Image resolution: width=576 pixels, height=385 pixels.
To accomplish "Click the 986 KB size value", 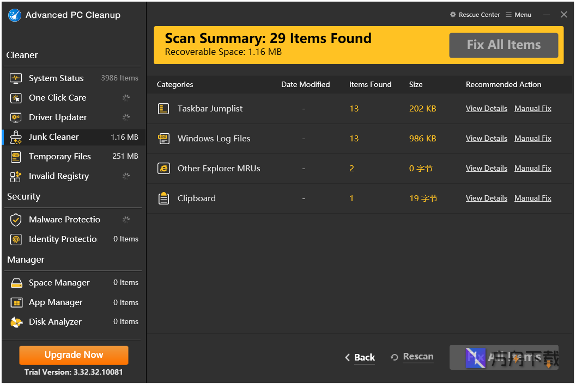I will (x=422, y=139).
